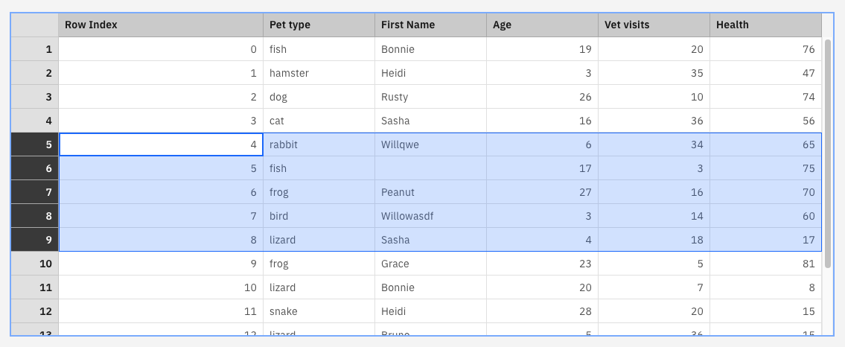Viewport: 845px width, 347px height.
Task: Select the Peanut first name cell
Action: 430,192
